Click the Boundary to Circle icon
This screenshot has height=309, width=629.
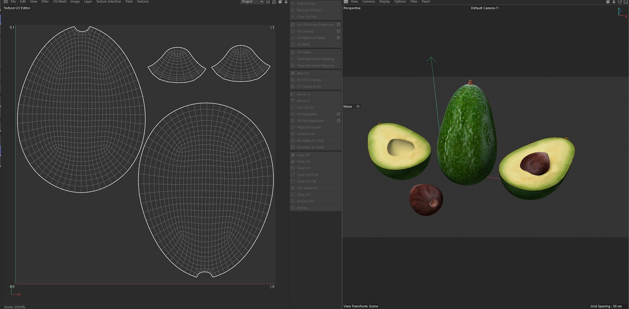tap(293, 141)
